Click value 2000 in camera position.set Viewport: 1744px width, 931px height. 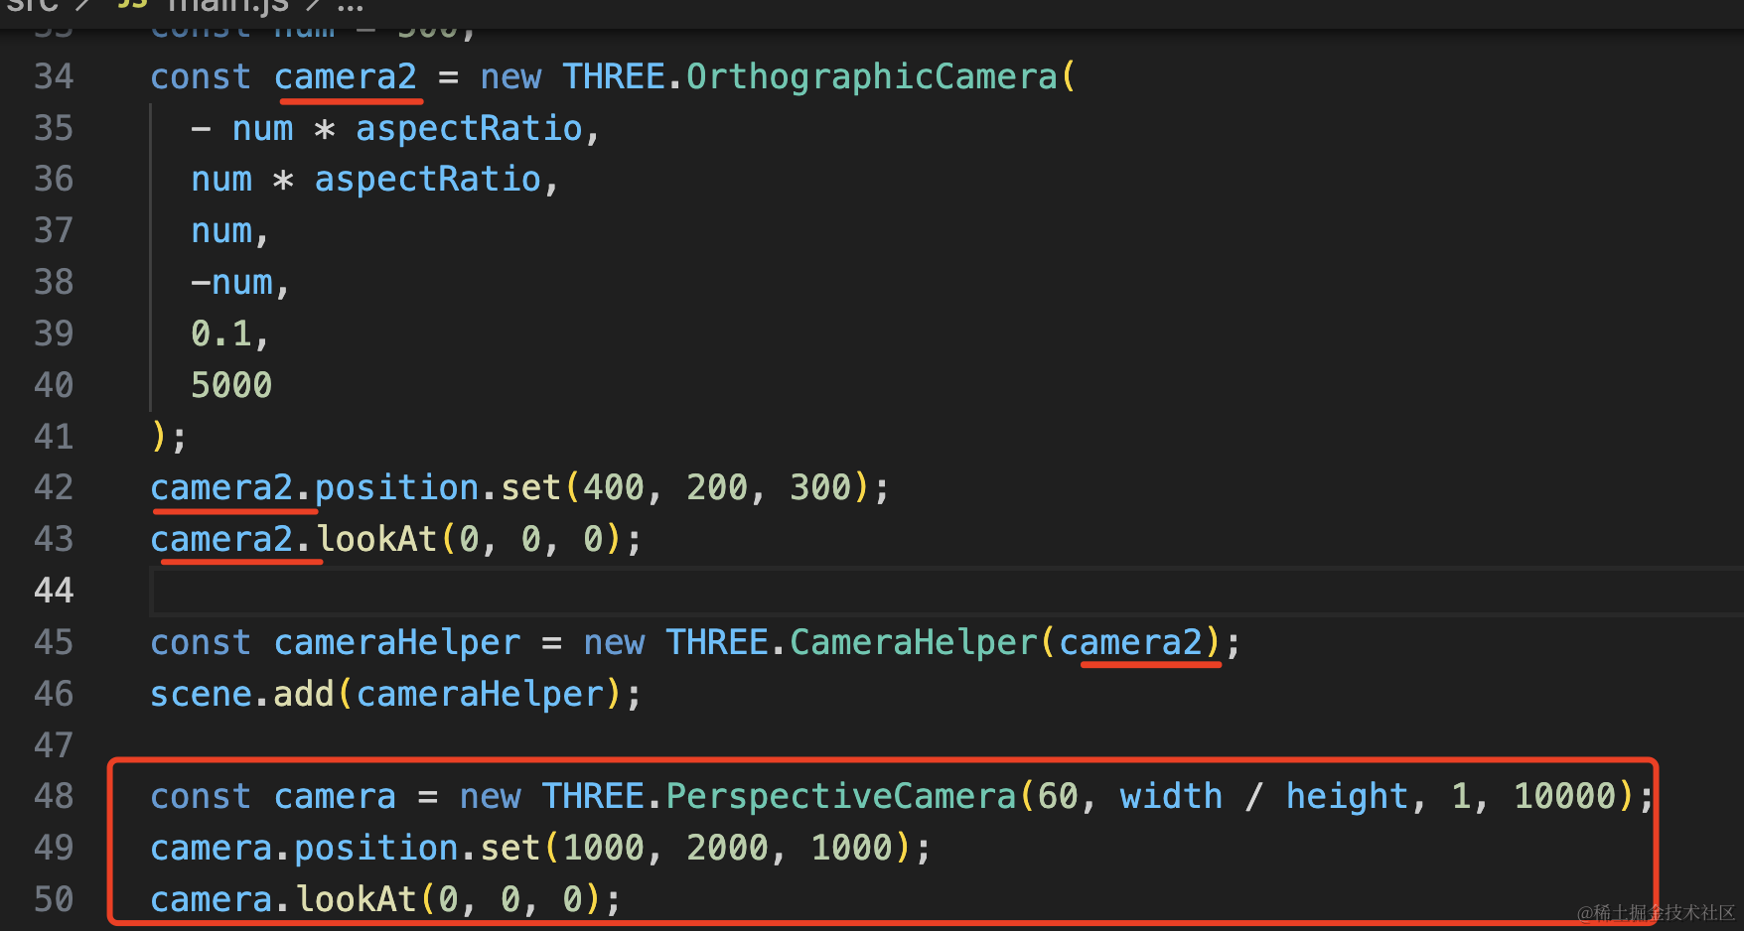pyautogui.click(x=727, y=848)
